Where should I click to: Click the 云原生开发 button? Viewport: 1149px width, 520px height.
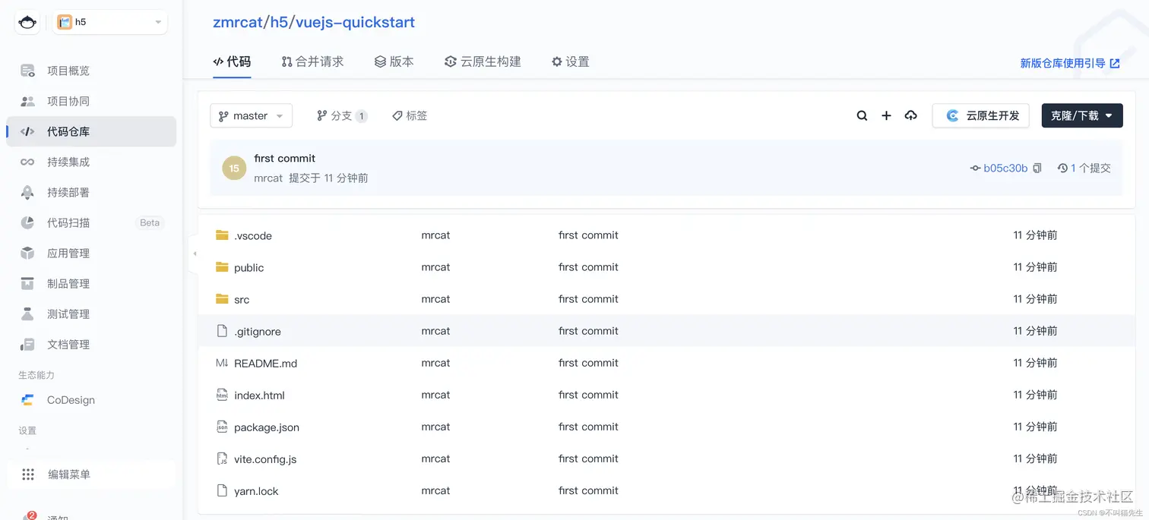click(981, 115)
